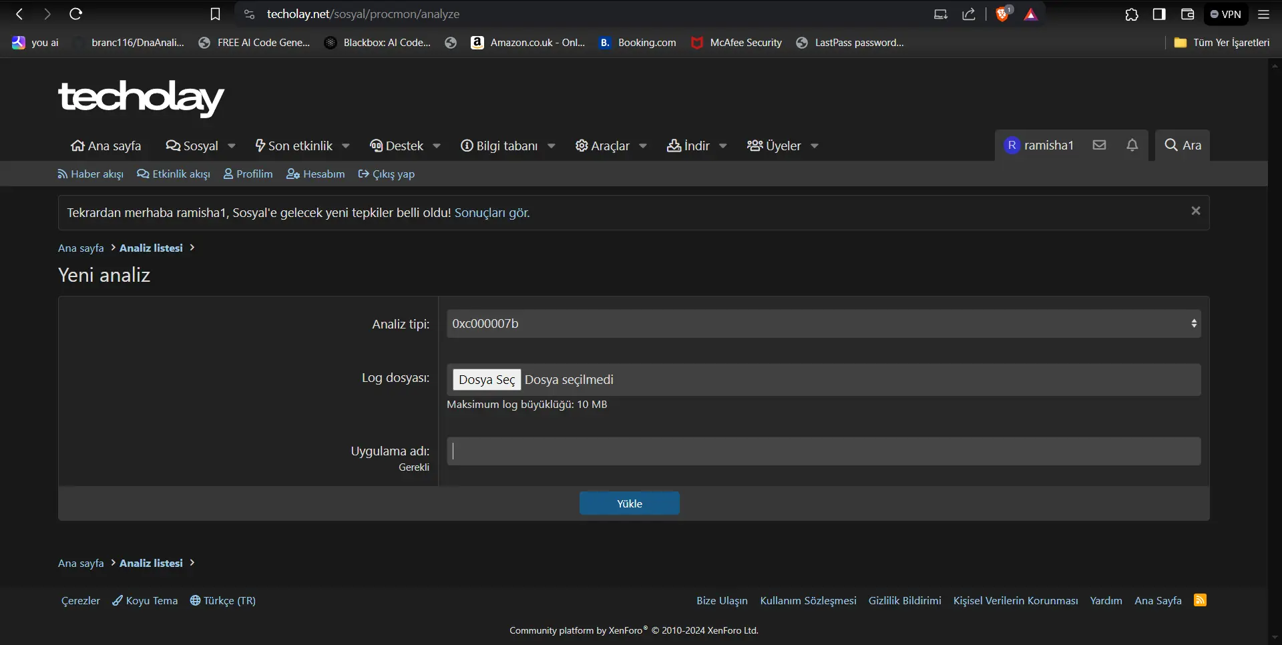Click the Ara search button

click(x=1183, y=145)
